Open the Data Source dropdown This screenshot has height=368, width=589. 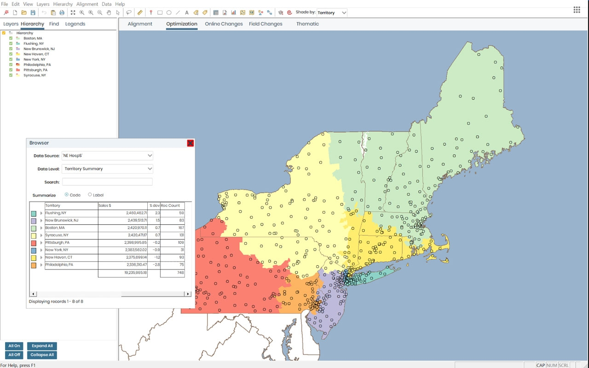pyautogui.click(x=107, y=156)
